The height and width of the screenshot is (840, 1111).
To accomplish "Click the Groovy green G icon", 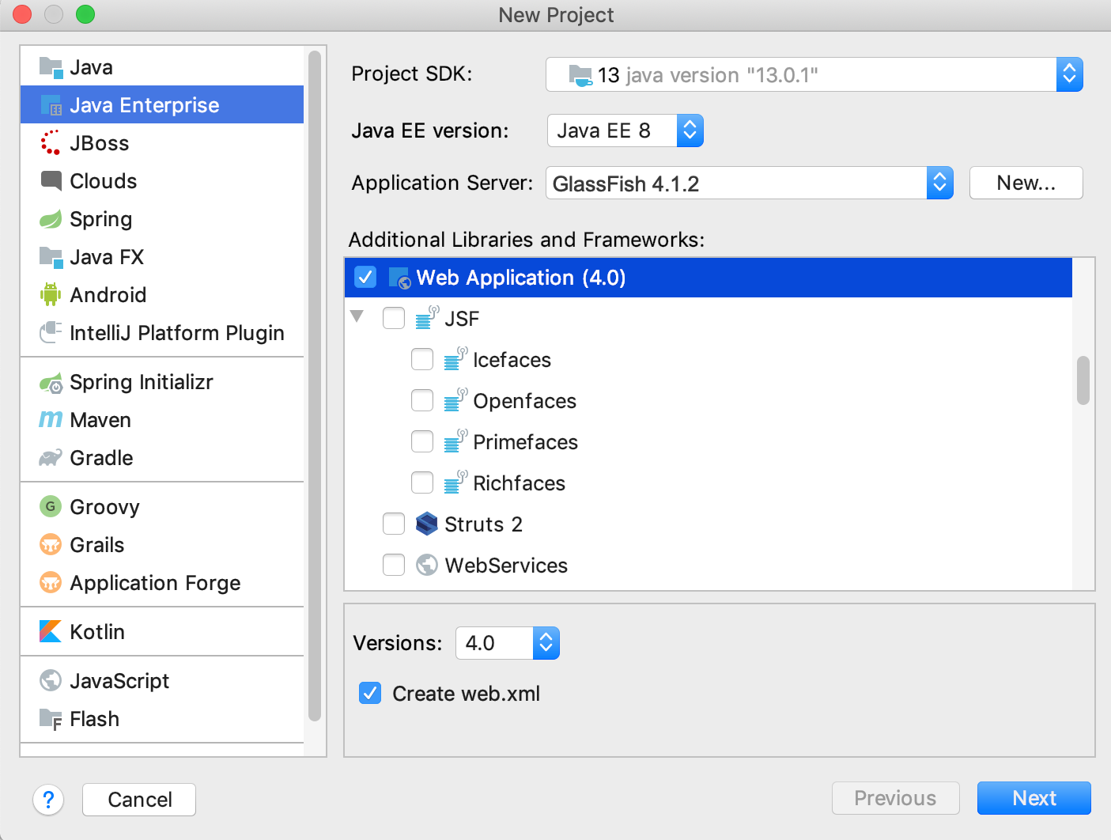I will point(51,506).
